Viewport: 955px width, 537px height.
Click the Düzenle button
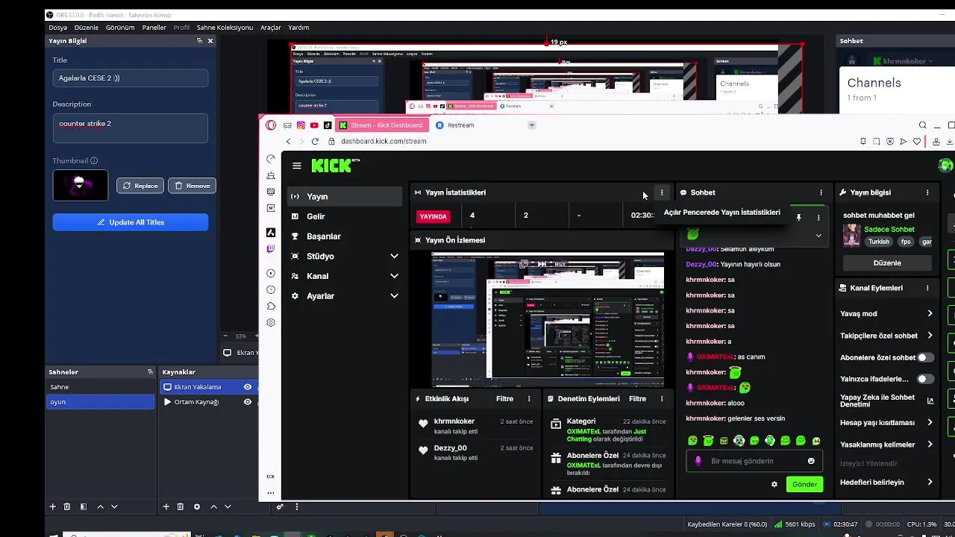(887, 263)
